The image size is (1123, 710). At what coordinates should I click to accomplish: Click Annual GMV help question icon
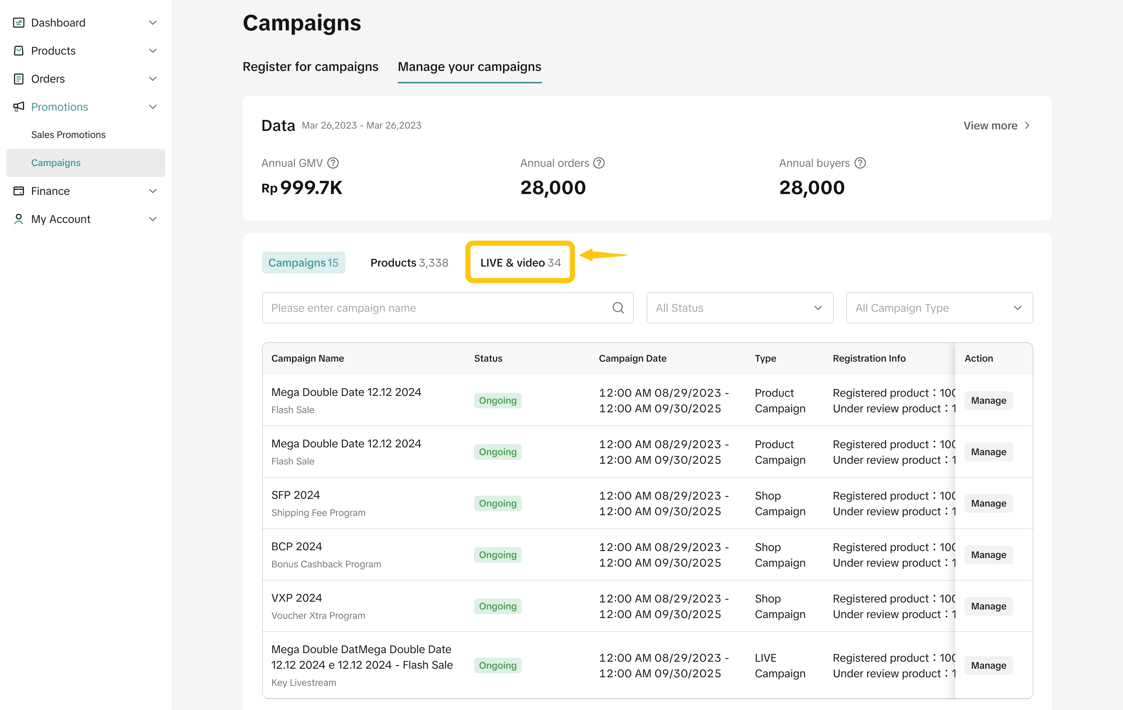(x=333, y=163)
